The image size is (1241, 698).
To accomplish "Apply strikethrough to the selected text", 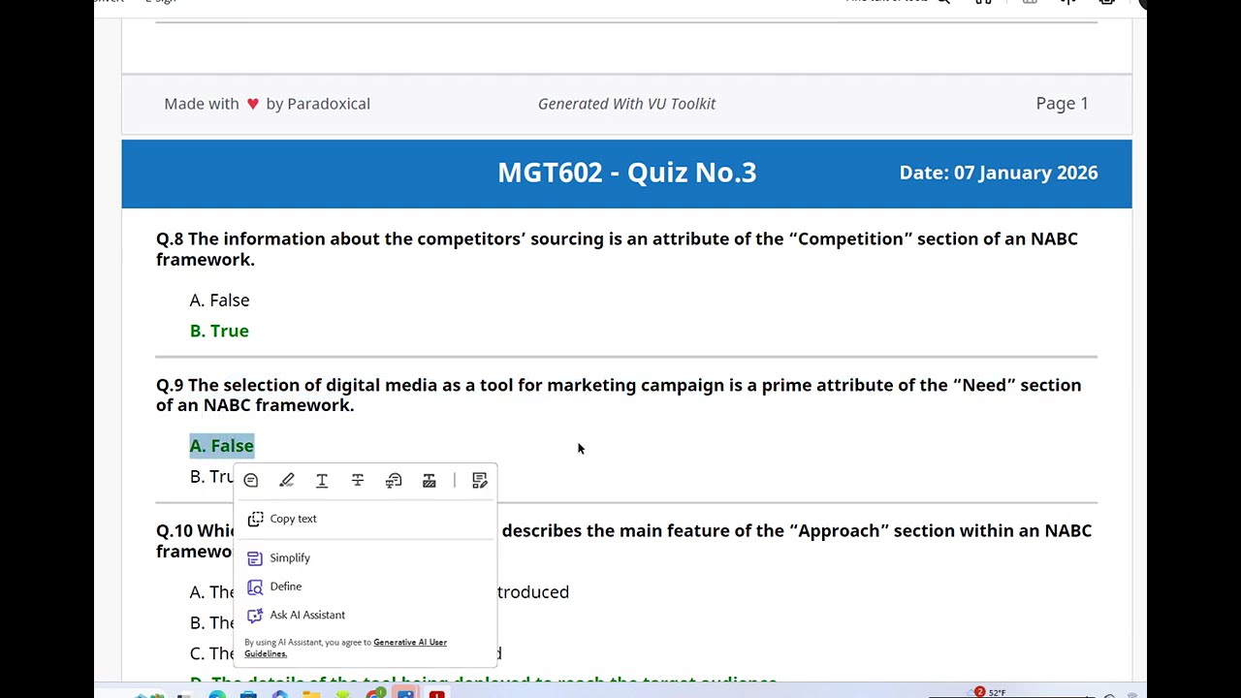I will (x=358, y=481).
